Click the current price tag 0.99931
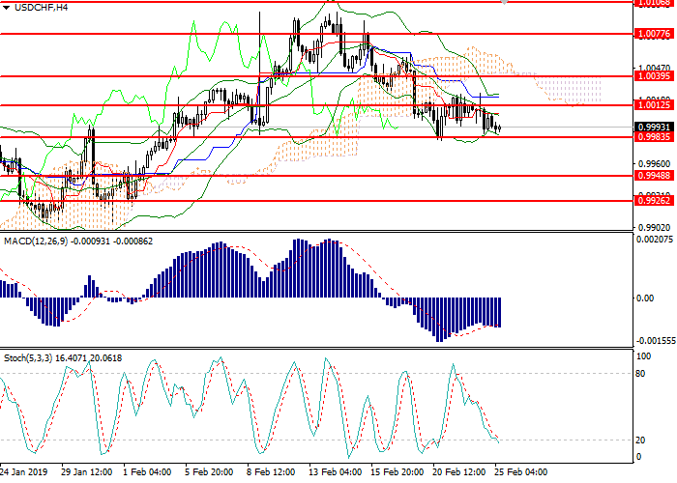677x483 pixels. point(654,127)
